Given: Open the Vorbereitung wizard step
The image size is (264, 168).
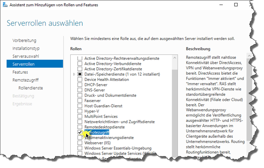Looking at the screenshot, I should pyautogui.click(x=24, y=40).
